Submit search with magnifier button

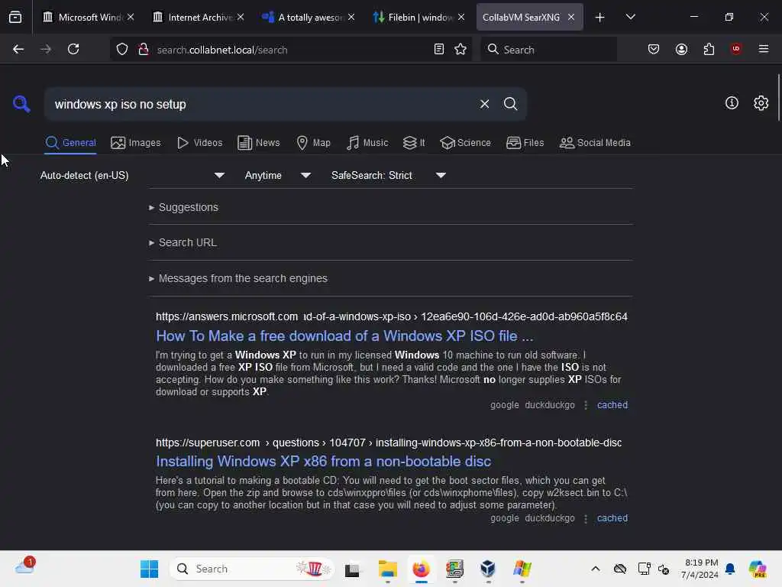[x=510, y=104]
